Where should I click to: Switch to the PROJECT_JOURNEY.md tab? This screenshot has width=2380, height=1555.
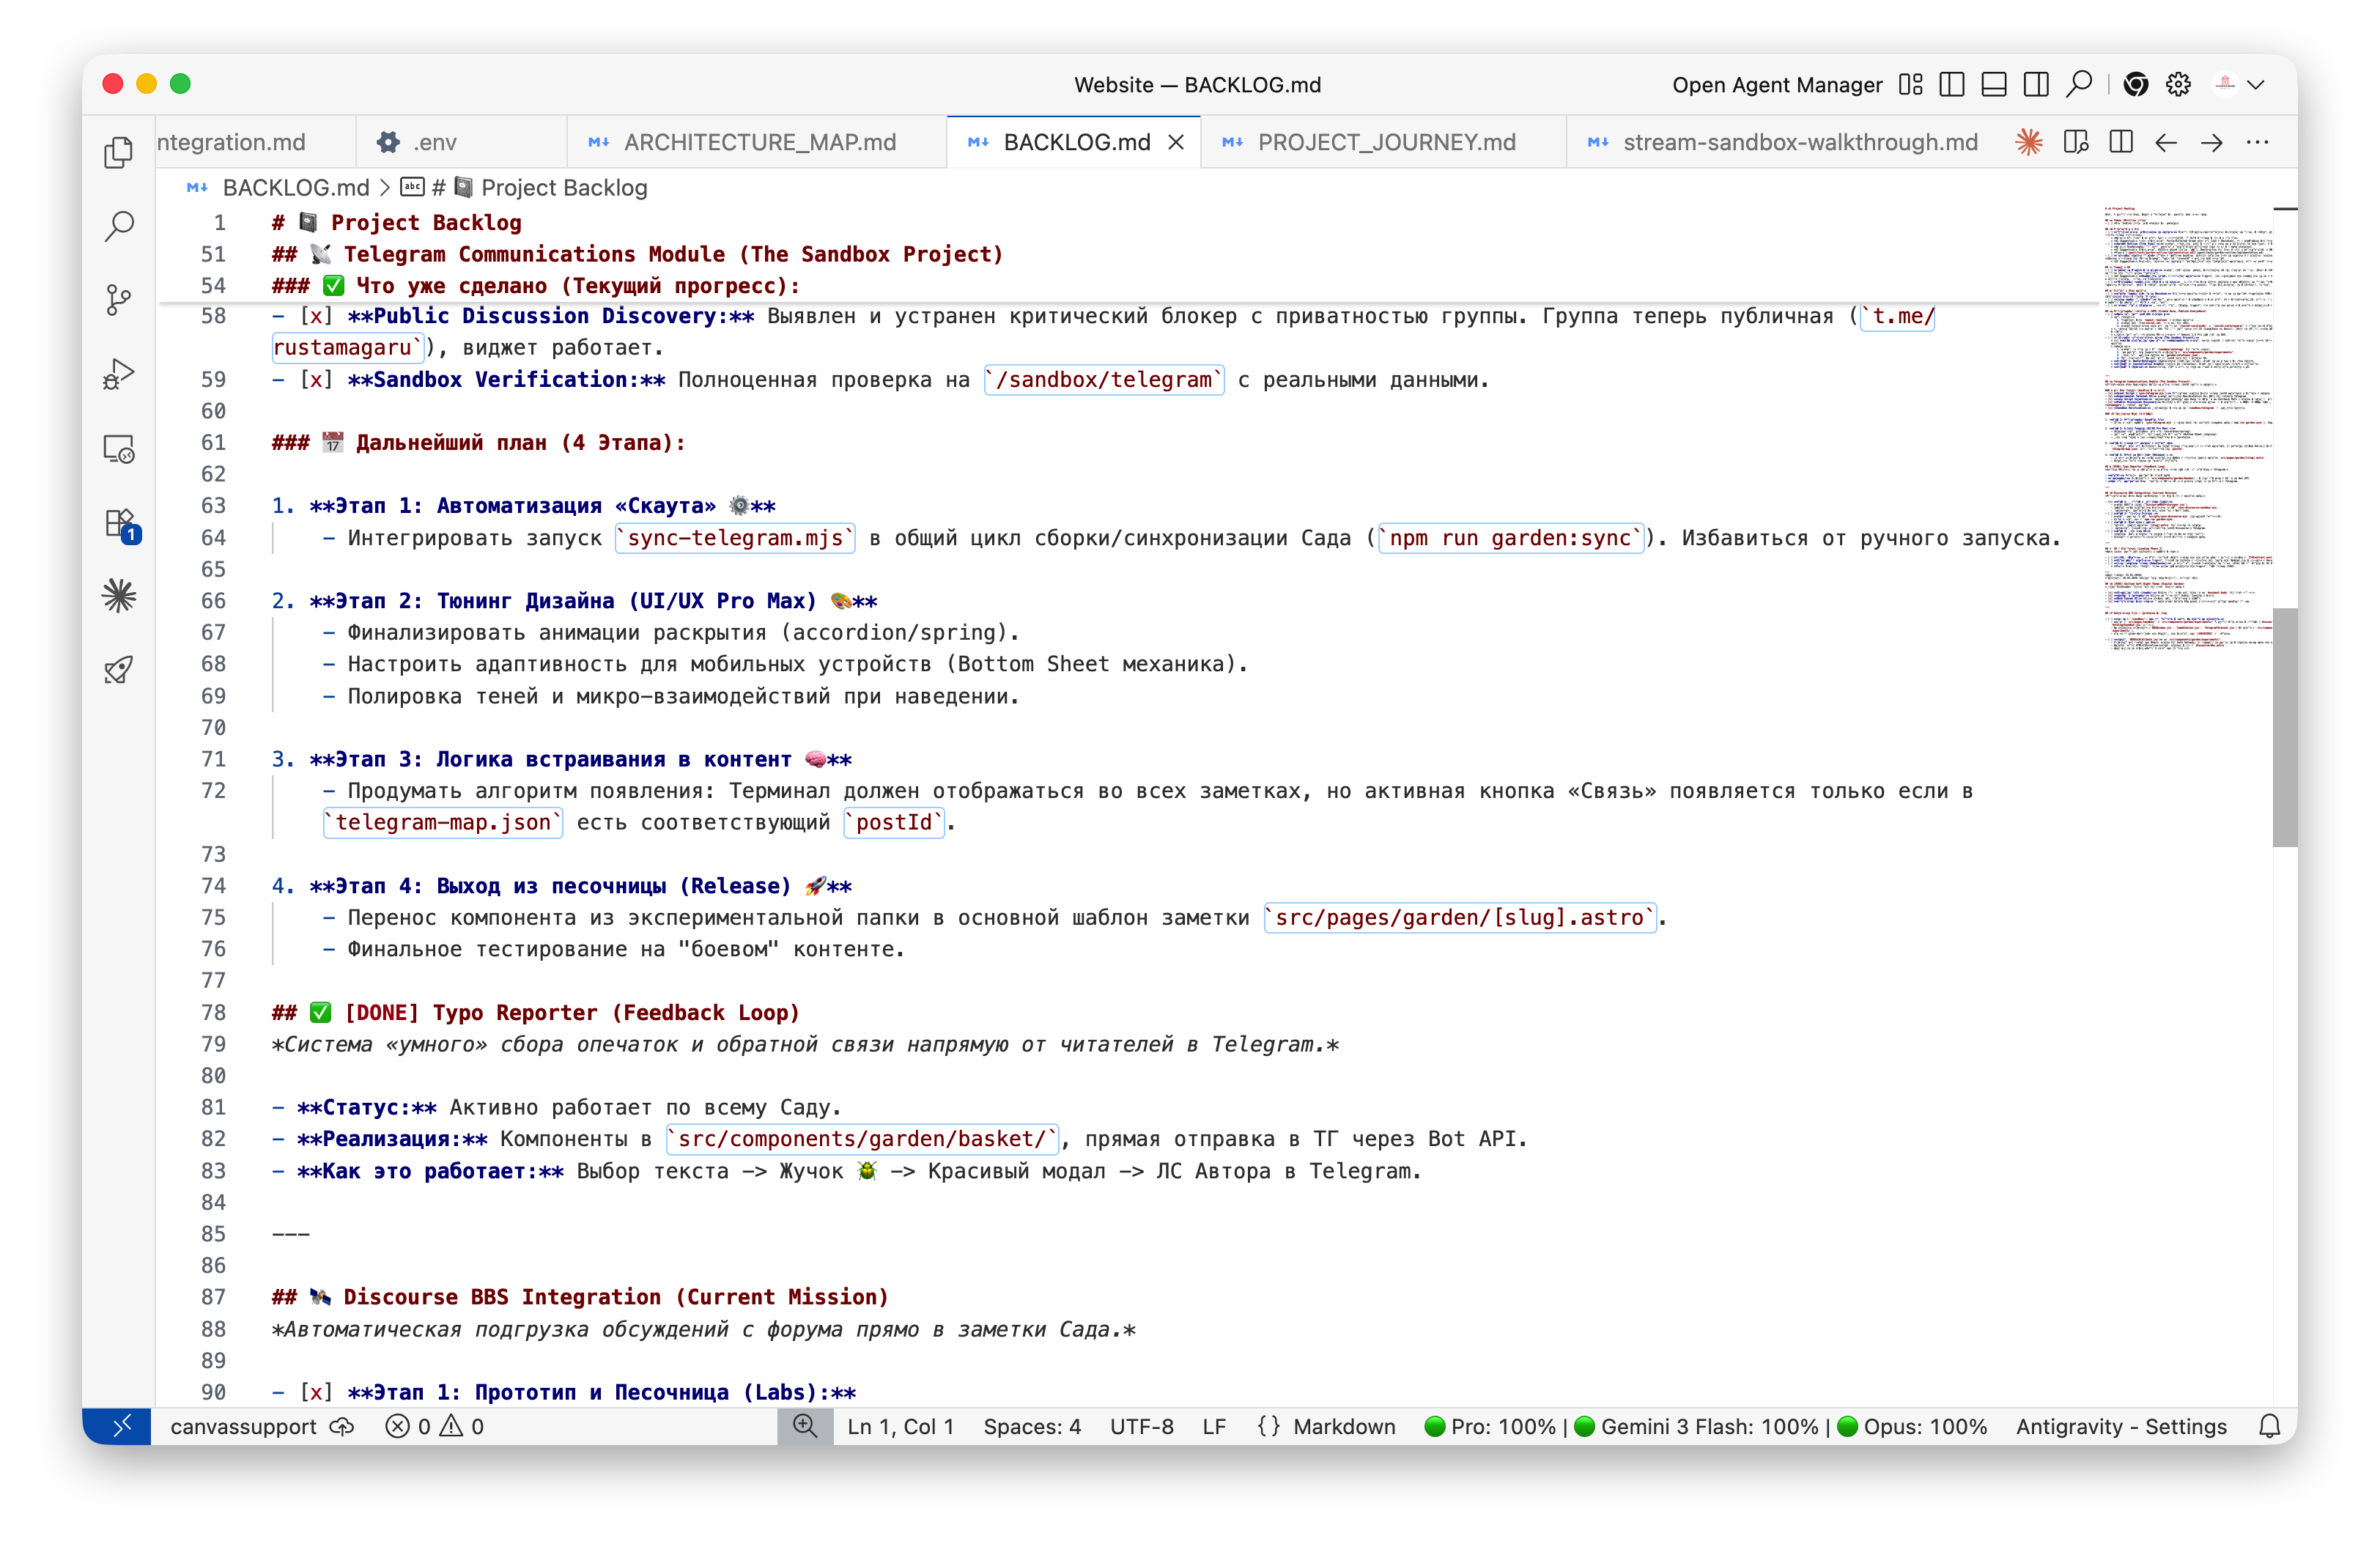1386,142
